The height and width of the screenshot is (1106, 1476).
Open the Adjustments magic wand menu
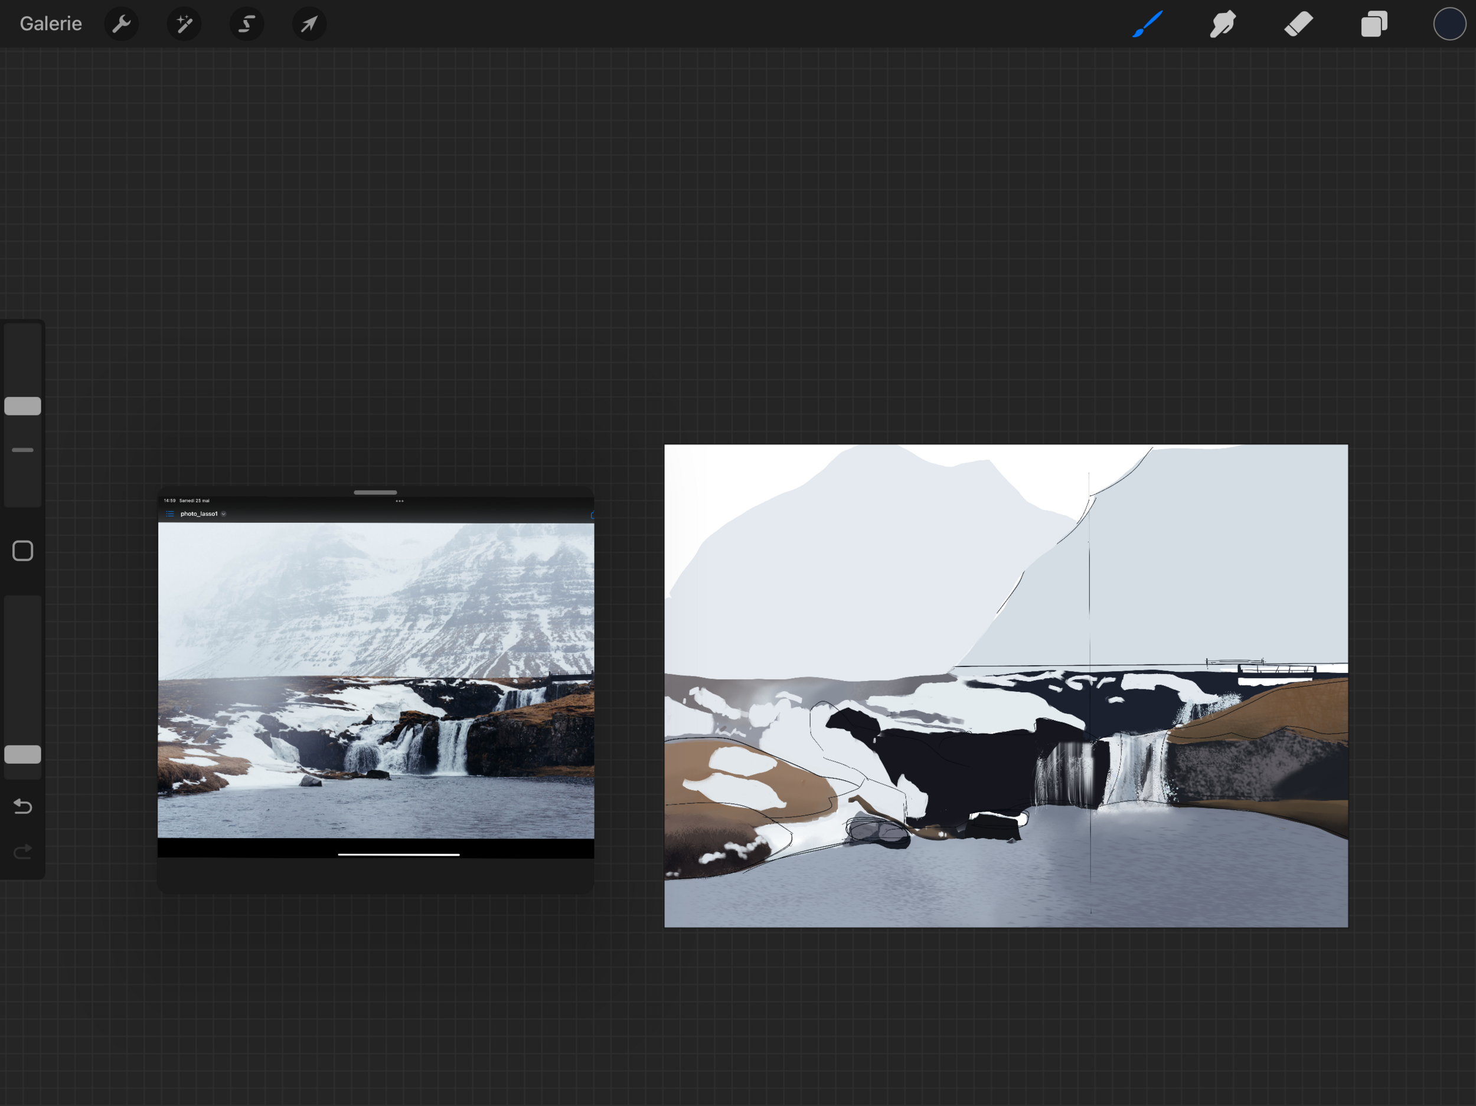[184, 25]
